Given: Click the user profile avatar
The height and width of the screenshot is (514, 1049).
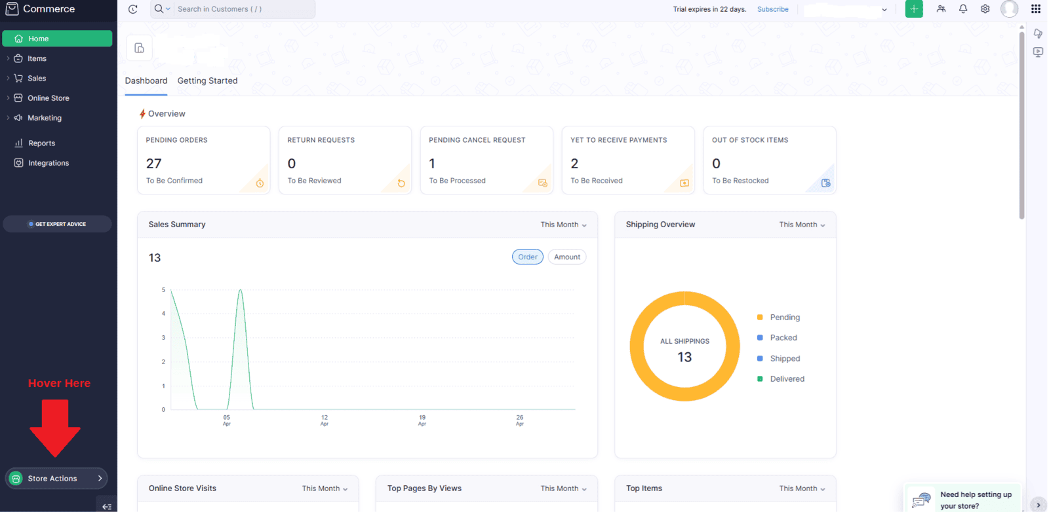Looking at the screenshot, I should click(x=1009, y=9).
